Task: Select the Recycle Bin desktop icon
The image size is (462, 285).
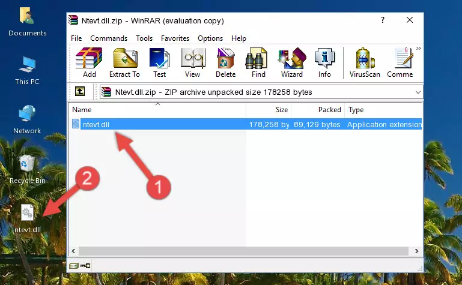Action: [x=27, y=169]
